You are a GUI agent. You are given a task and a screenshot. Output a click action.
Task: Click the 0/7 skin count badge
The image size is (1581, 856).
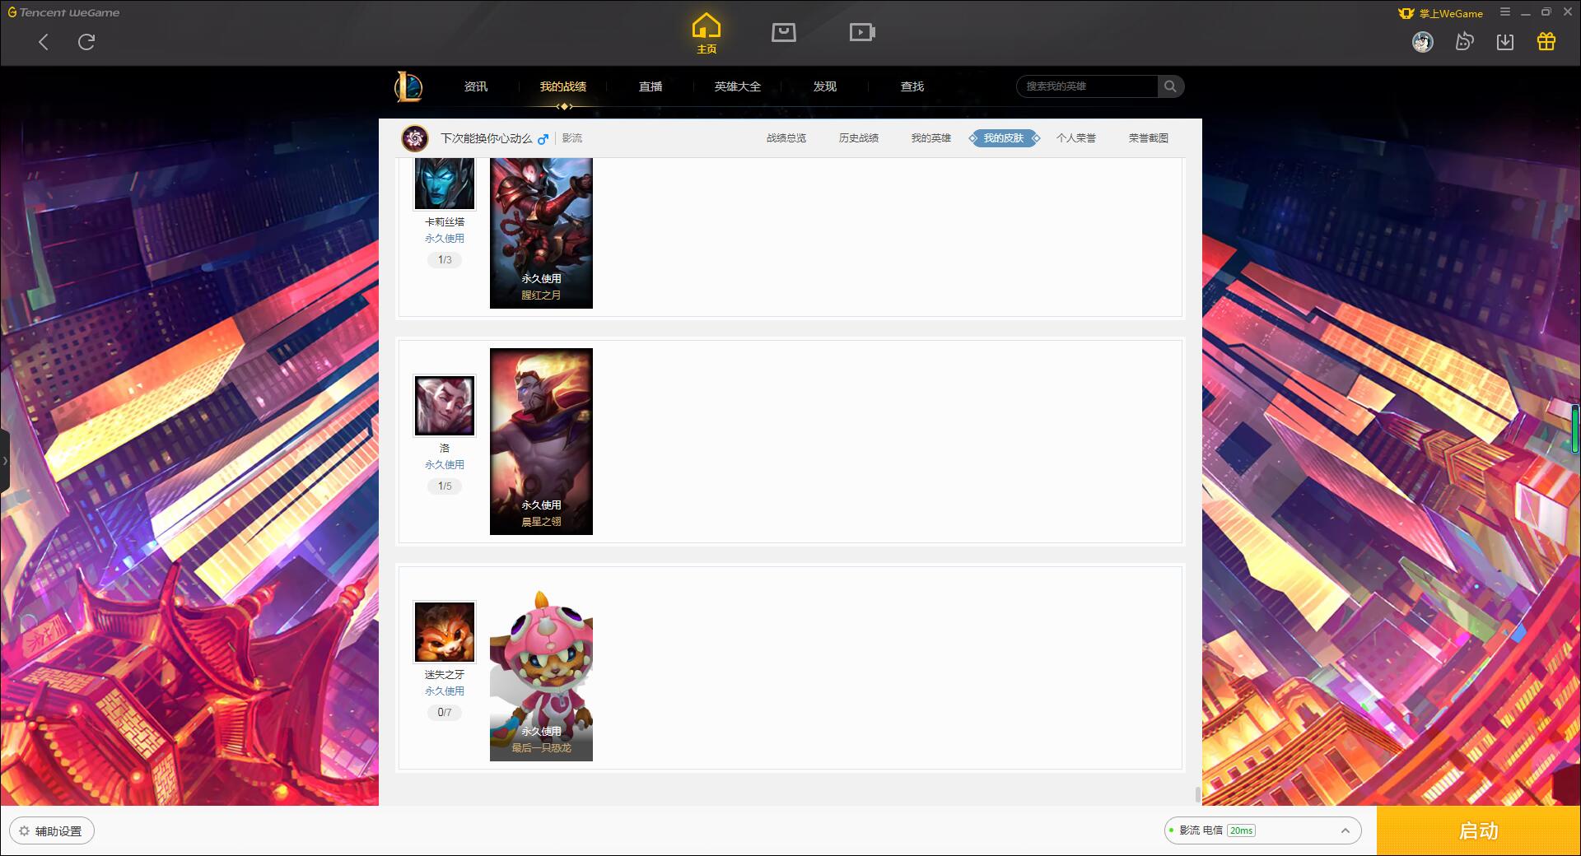click(x=445, y=713)
